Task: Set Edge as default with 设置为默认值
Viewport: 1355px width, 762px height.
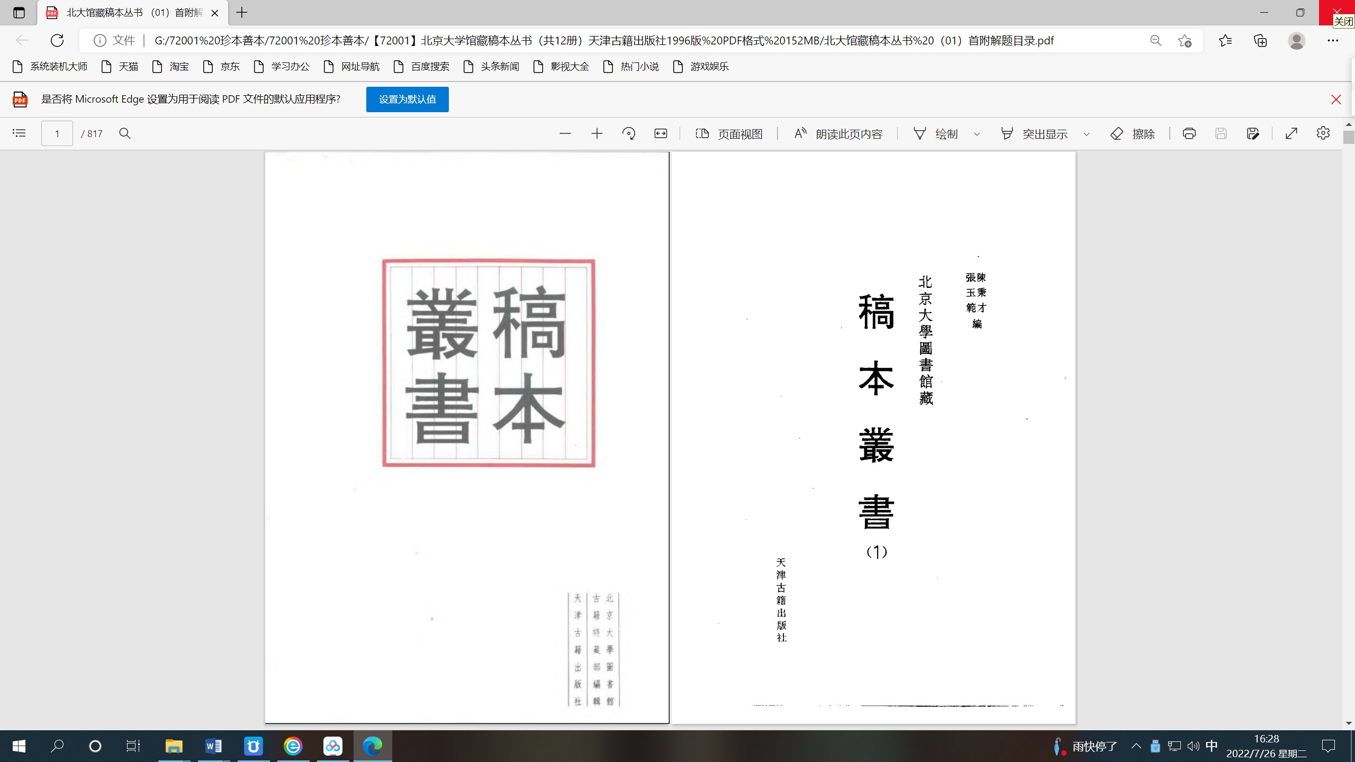Action: (x=408, y=99)
